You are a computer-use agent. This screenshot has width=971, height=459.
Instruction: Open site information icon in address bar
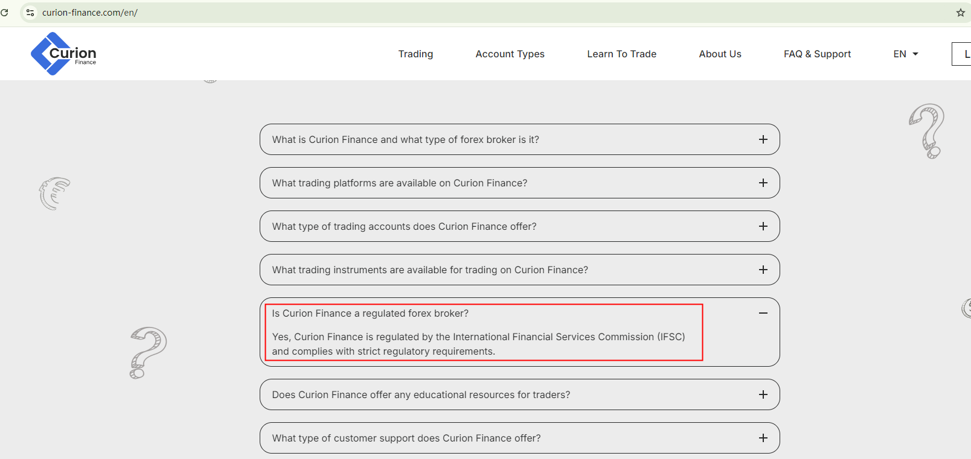30,13
